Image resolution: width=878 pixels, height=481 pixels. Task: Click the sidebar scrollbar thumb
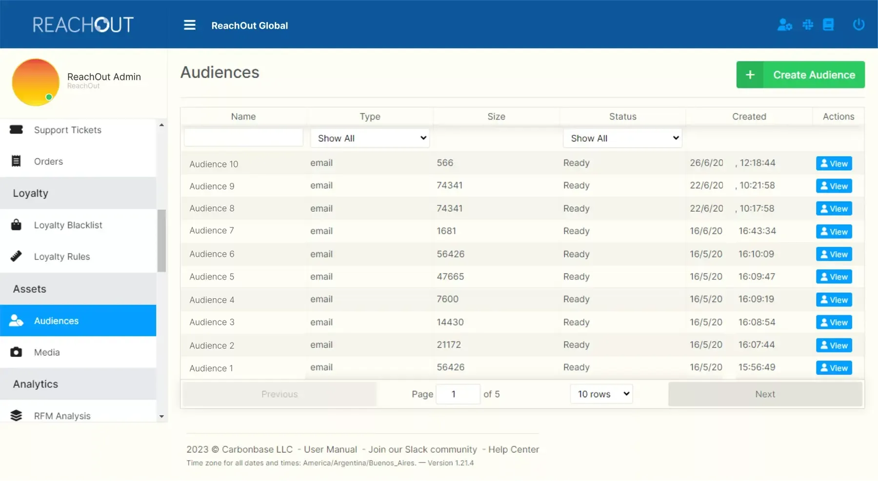161,240
